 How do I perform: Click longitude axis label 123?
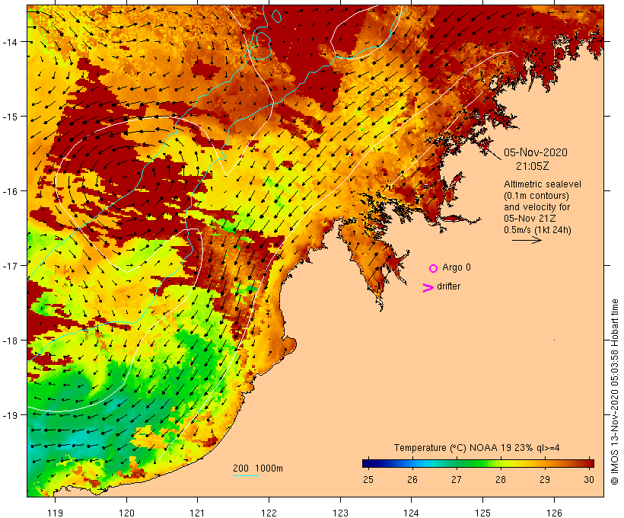[340, 513]
